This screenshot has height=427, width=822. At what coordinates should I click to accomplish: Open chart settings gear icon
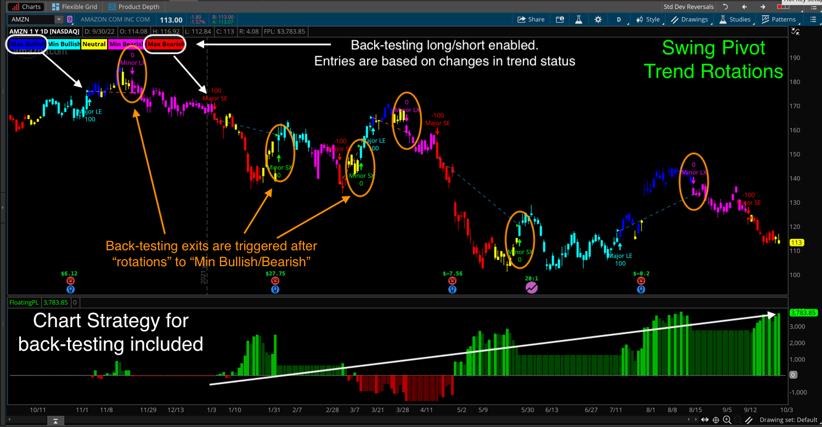(598, 19)
